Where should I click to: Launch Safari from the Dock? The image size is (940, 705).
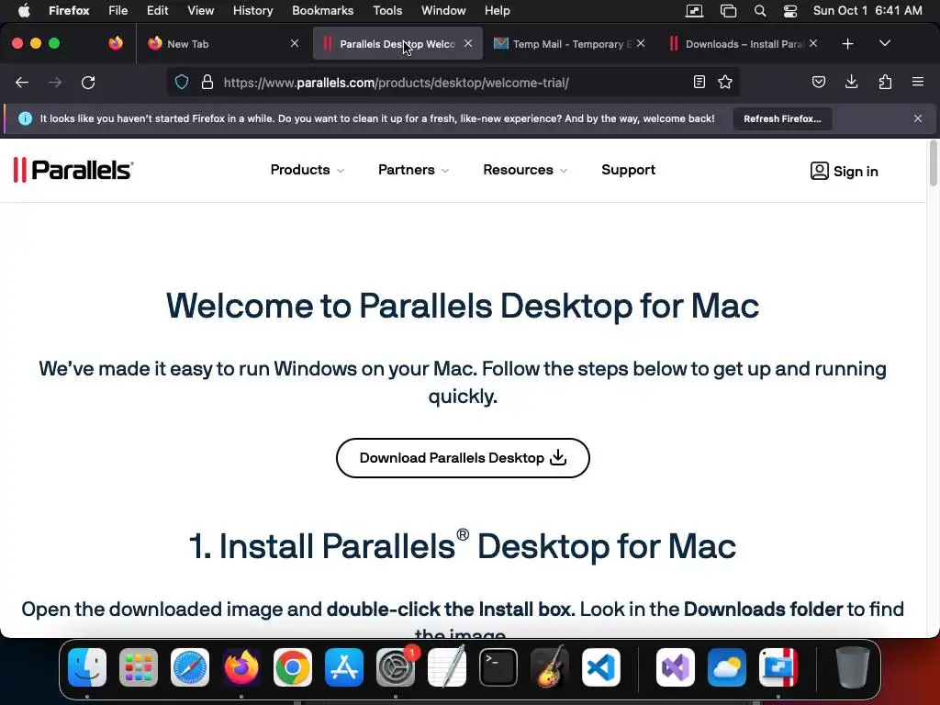coord(190,667)
